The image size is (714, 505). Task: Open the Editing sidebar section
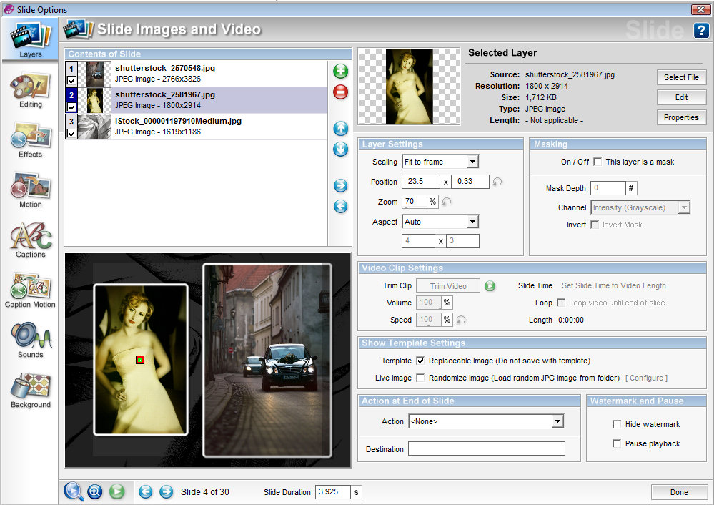coord(30,91)
